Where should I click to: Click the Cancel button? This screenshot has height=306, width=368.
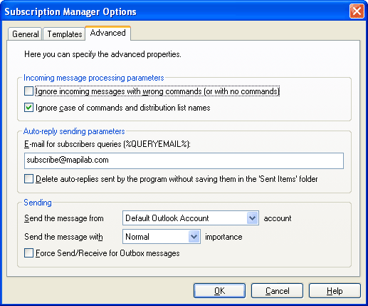277,290
